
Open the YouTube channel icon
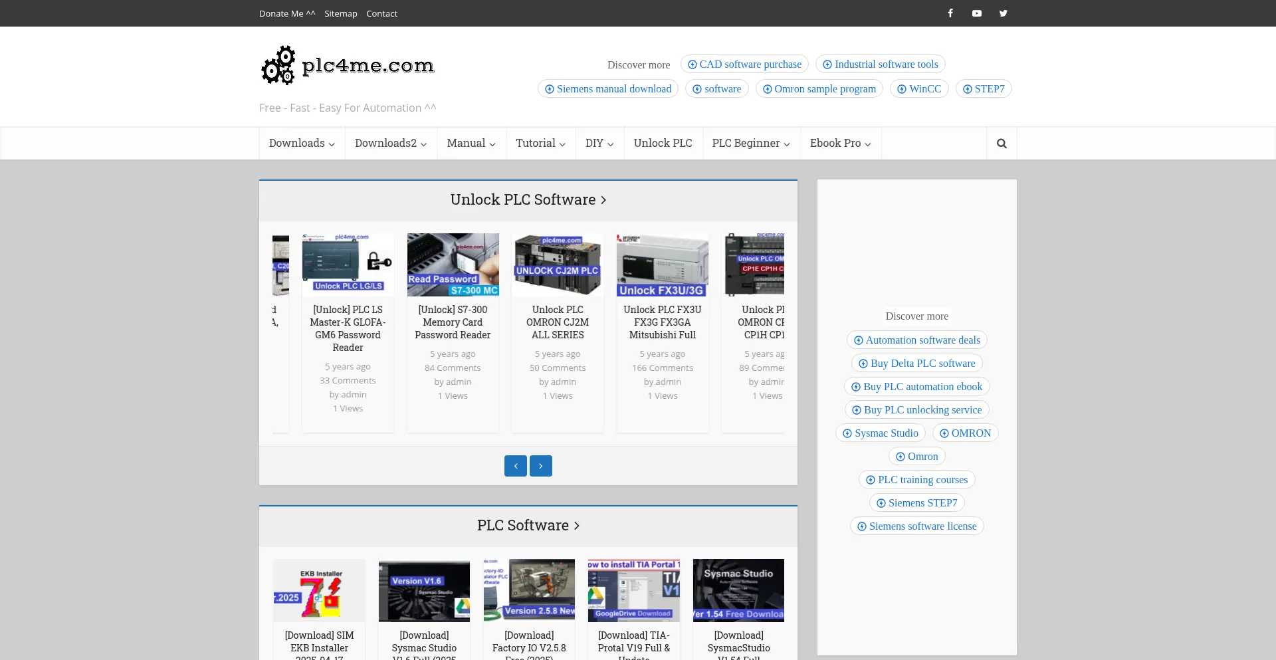pos(976,13)
